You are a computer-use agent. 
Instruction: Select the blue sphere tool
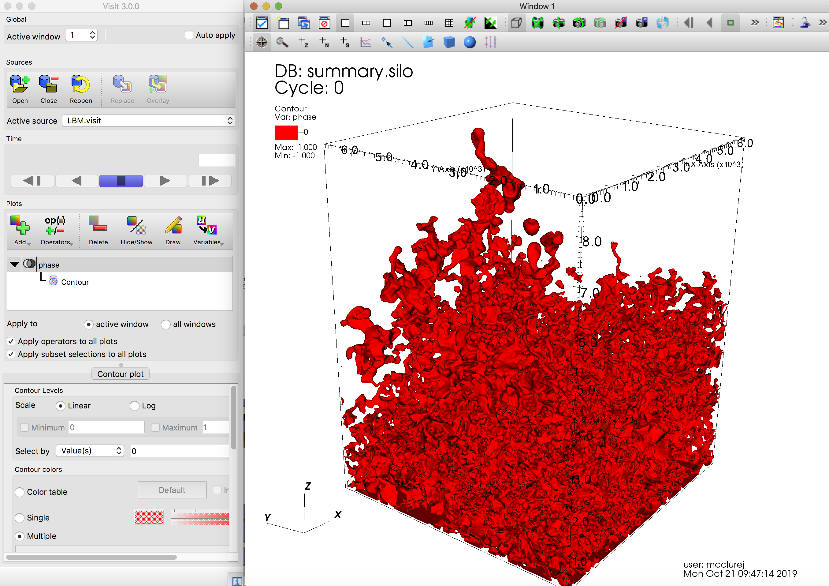[469, 43]
